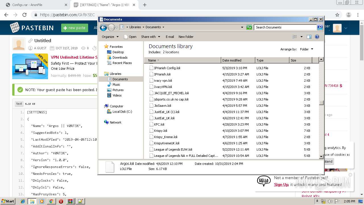Select the file KFC.loli
The width and height of the screenshot is (364, 205).
pyautogui.click(x=159, y=124)
